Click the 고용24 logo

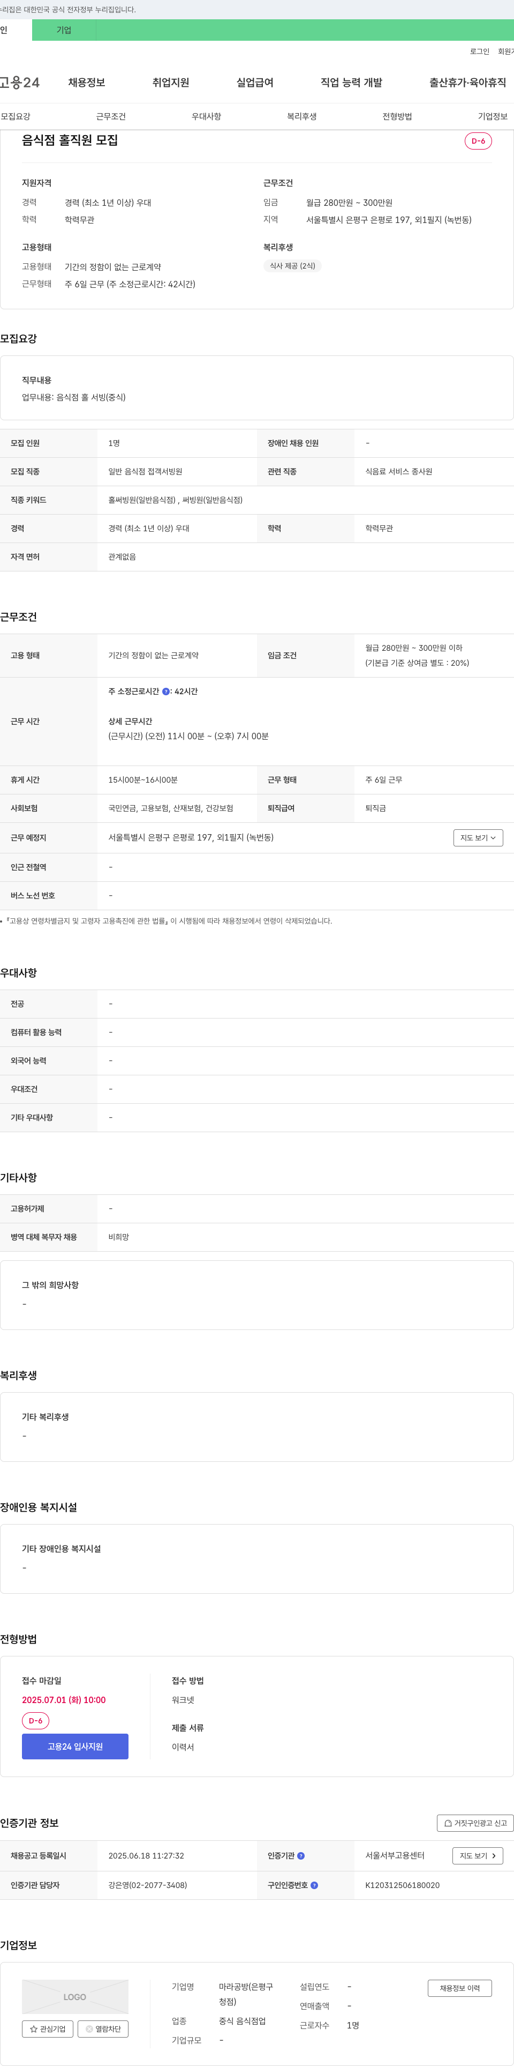point(20,83)
